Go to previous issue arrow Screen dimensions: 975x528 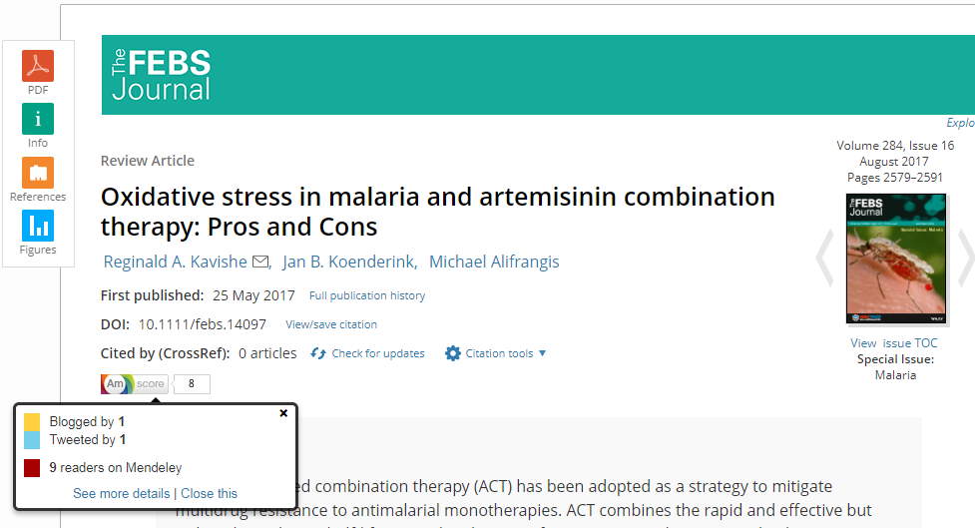tap(824, 260)
